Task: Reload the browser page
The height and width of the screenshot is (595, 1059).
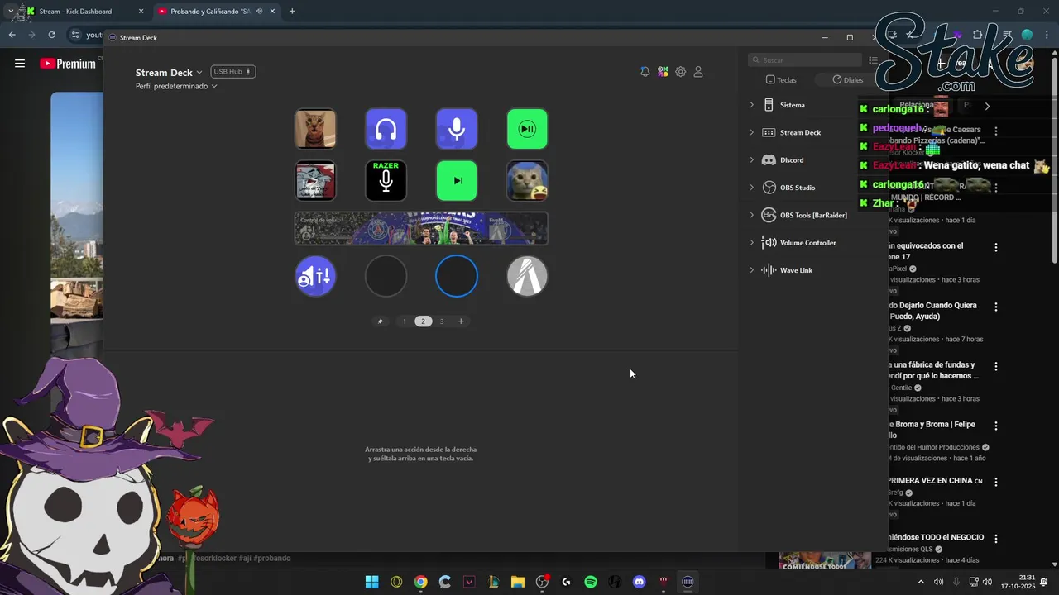Action: 51,35
